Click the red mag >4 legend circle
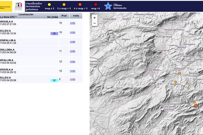Screen dimensions: 203x135 (96, 5)
